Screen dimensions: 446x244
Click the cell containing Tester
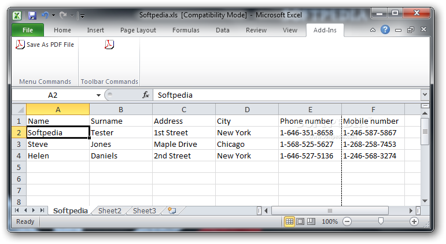(121, 133)
